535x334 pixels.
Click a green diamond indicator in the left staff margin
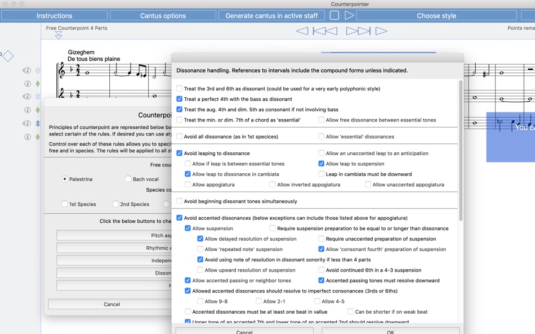coord(37,84)
